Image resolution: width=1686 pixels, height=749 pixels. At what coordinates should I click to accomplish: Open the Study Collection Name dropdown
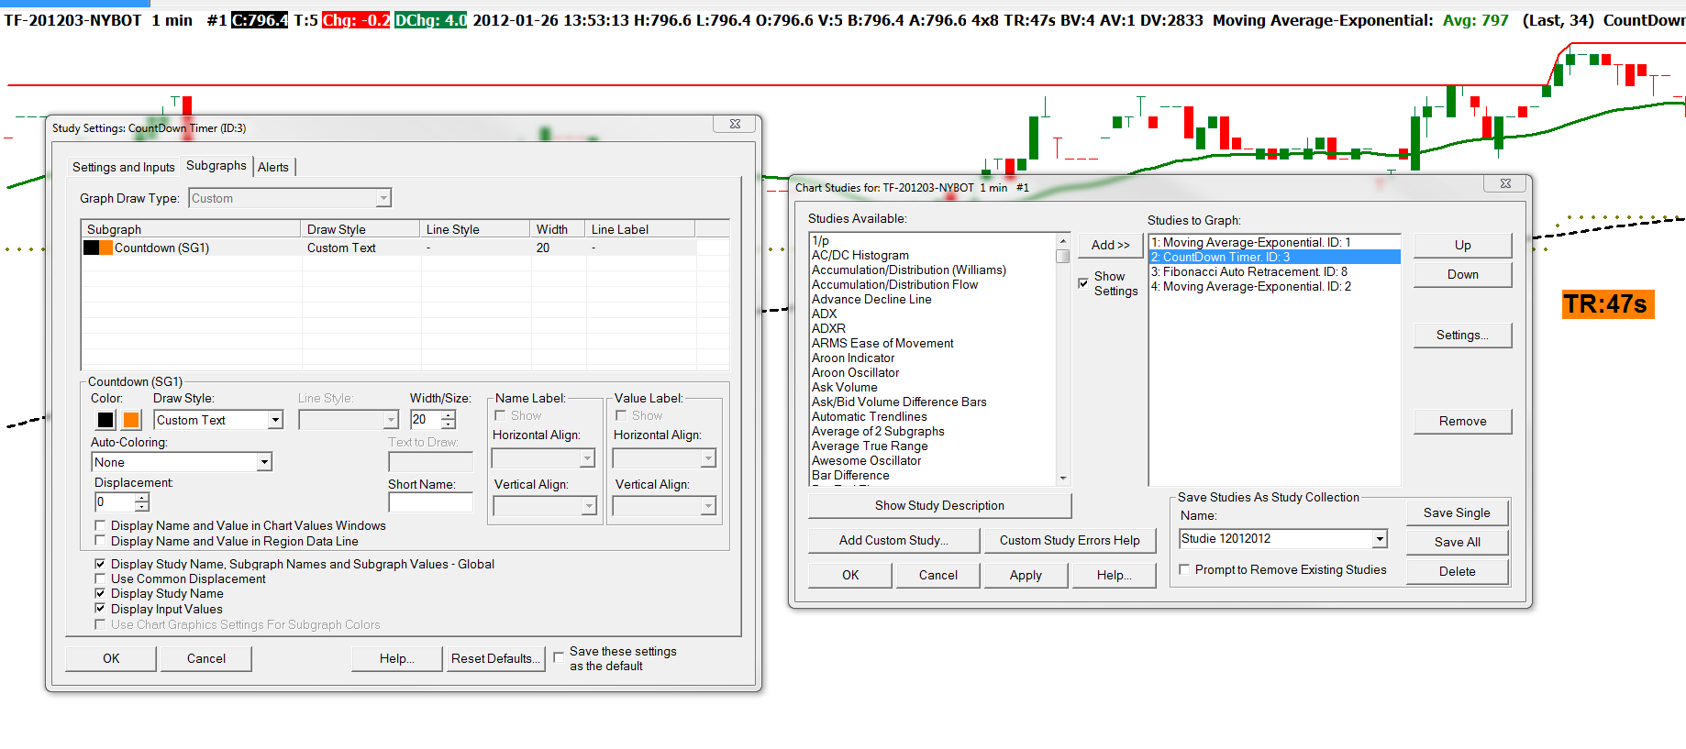1380,539
